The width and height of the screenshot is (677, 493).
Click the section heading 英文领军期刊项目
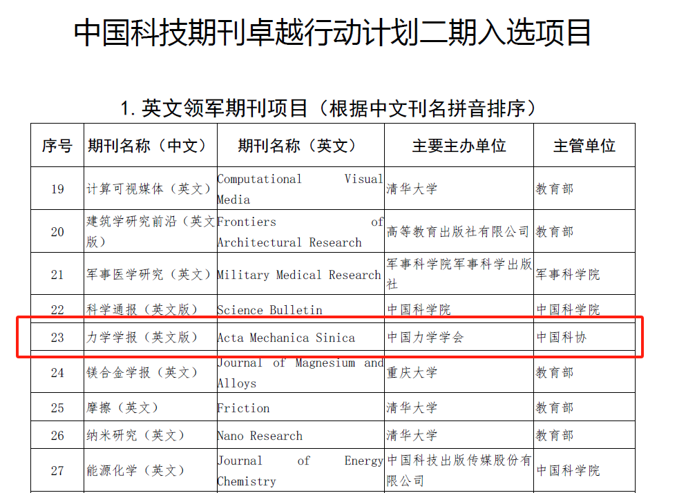pyautogui.click(x=328, y=108)
